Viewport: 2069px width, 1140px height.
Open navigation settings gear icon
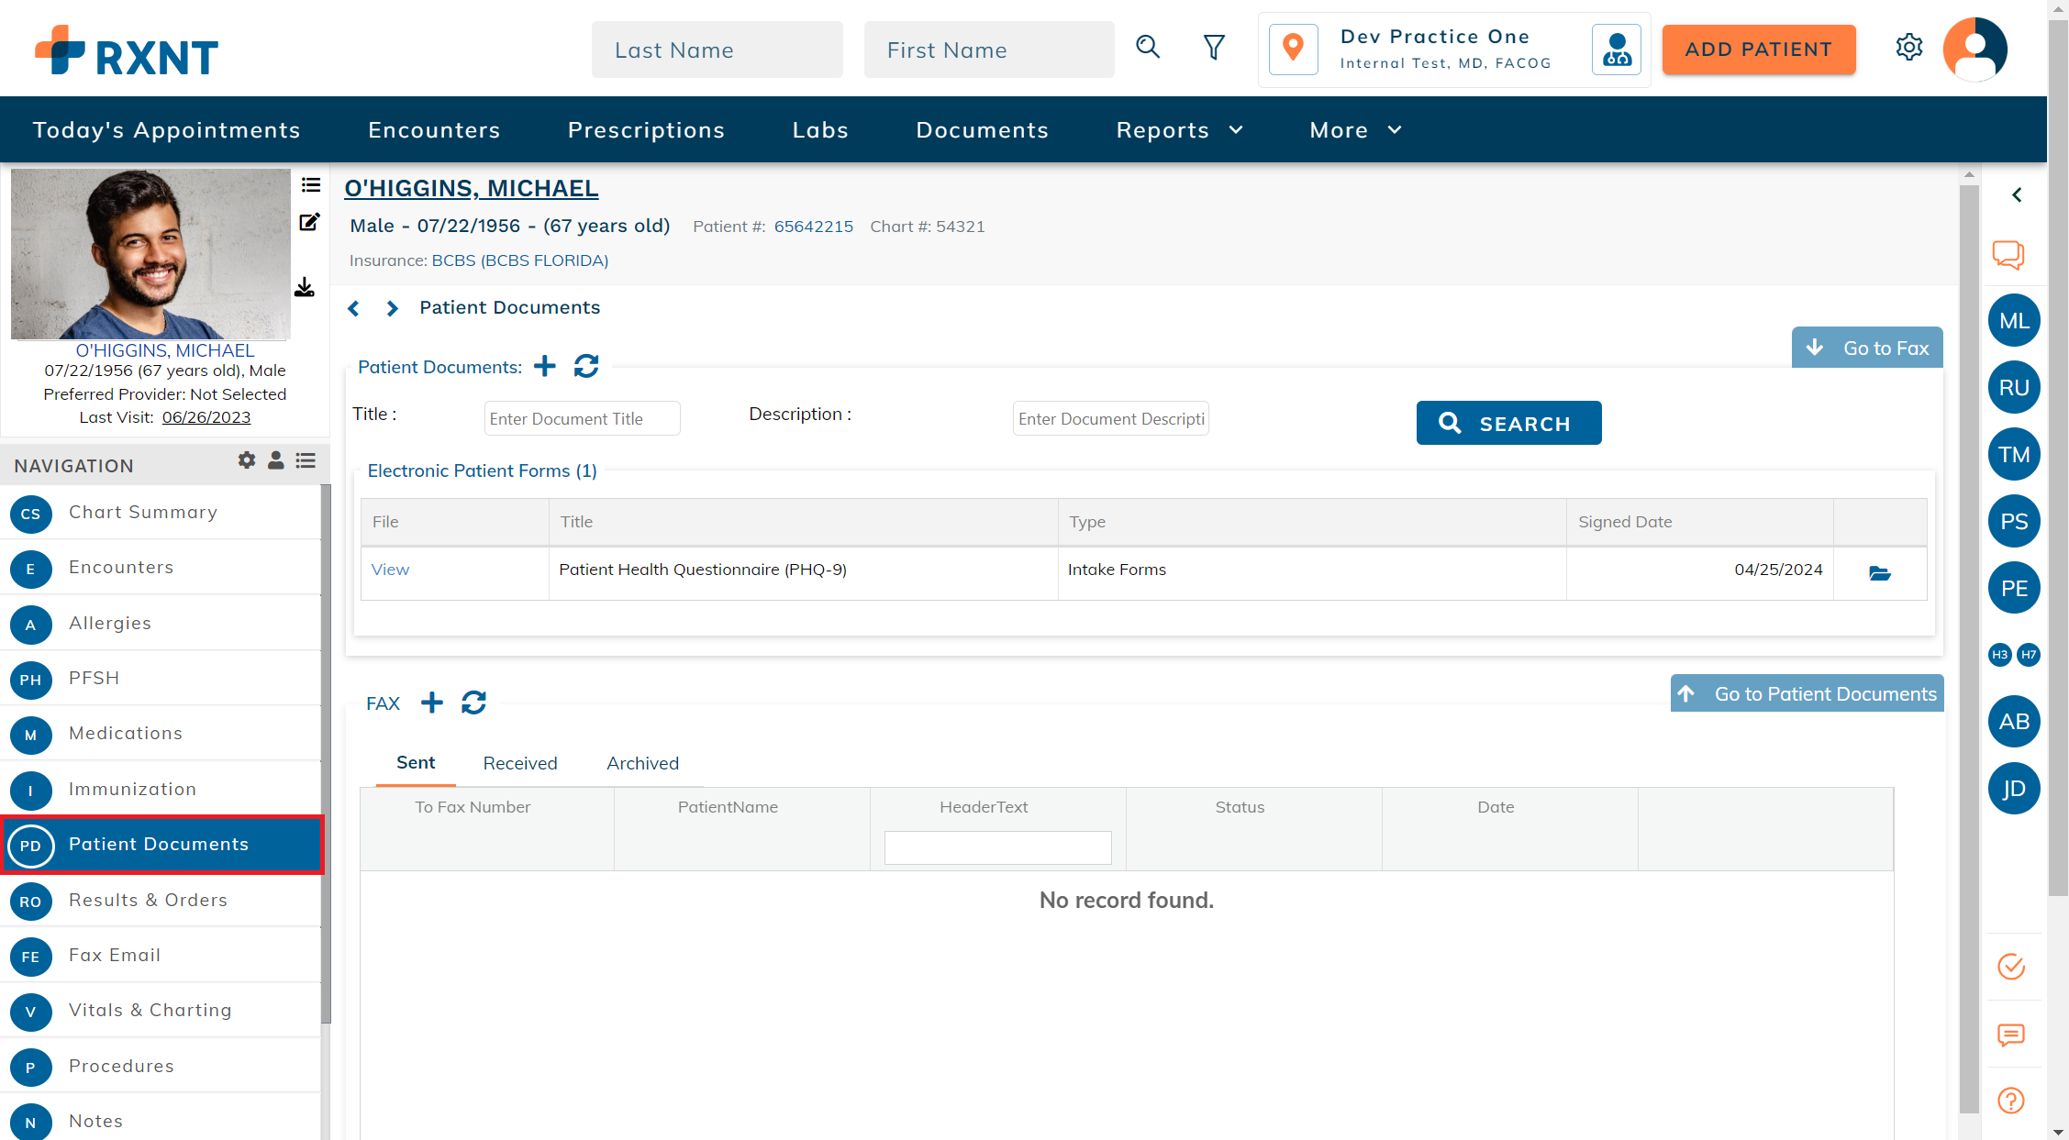tap(247, 460)
